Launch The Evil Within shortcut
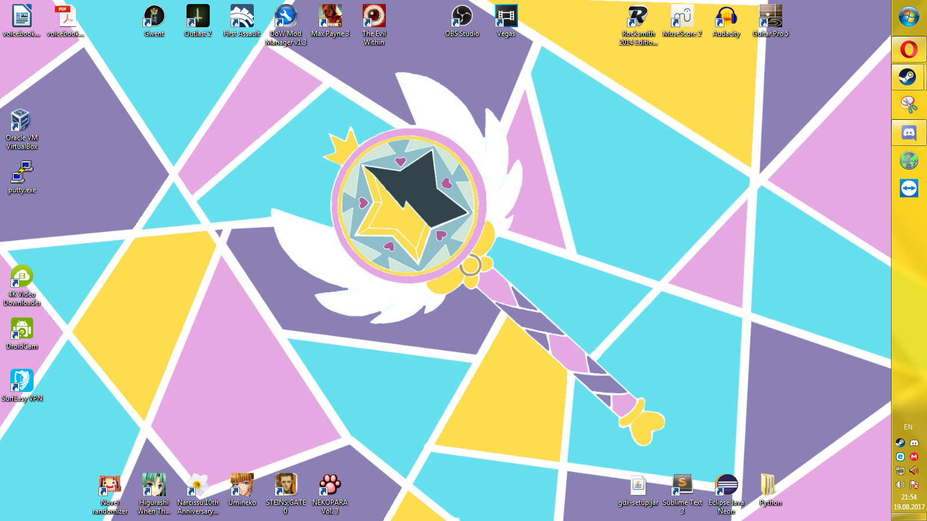The width and height of the screenshot is (927, 521). pyautogui.click(x=374, y=25)
